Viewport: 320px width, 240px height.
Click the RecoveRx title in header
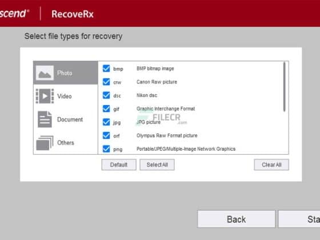point(73,14)
